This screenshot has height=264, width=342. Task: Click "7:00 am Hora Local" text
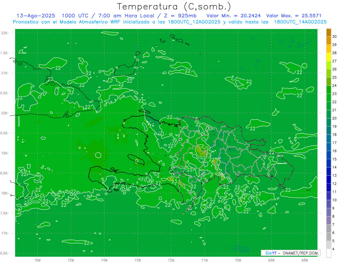click(127, 16)
